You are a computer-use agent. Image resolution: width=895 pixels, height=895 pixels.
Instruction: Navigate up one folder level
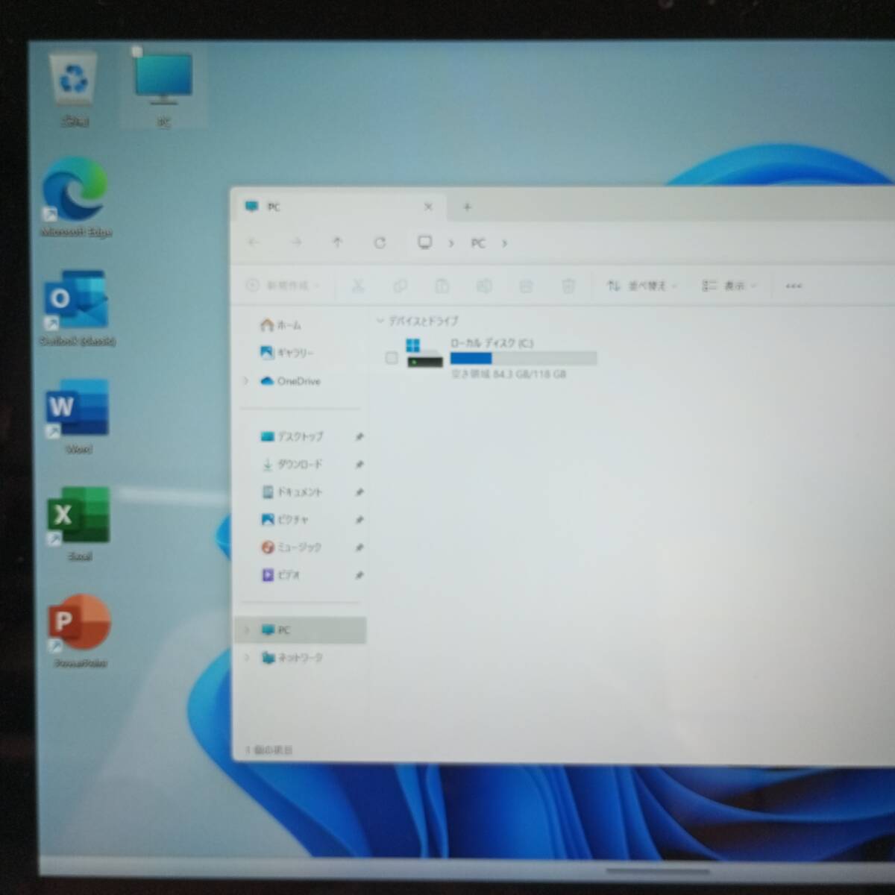(x=337, y=242)
